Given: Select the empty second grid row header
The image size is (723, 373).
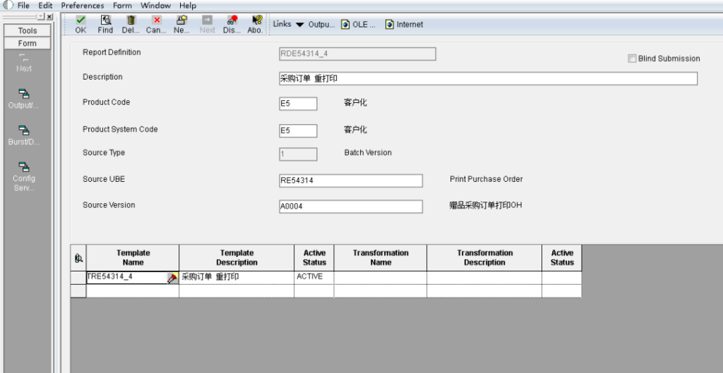Looking at the screenshot, I should coord(78,291).
